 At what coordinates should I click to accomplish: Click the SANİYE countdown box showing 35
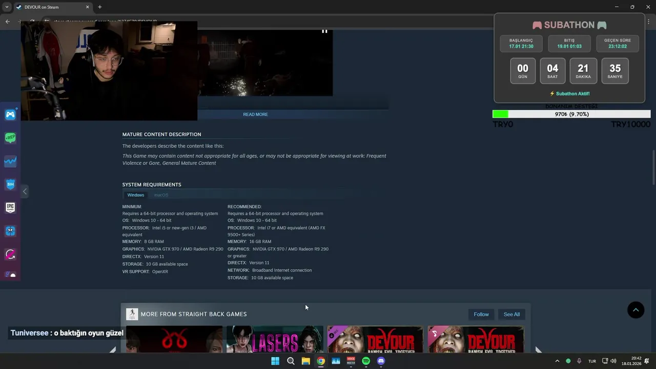click(615, 71)
